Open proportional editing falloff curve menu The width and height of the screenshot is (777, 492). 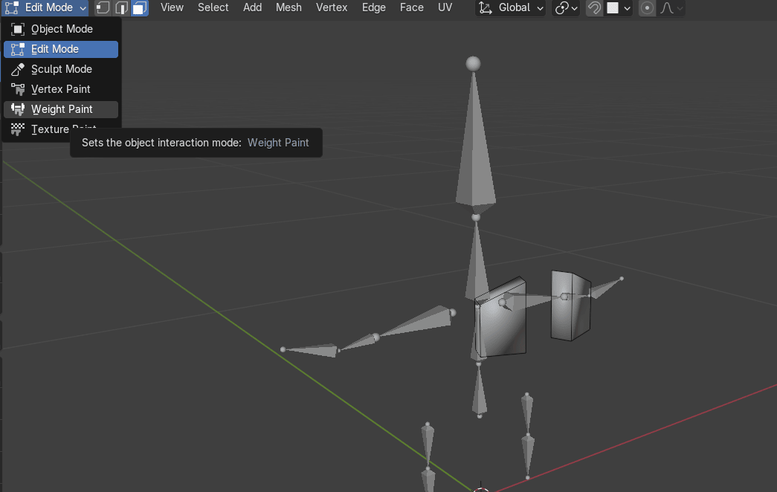coord(671,8)
